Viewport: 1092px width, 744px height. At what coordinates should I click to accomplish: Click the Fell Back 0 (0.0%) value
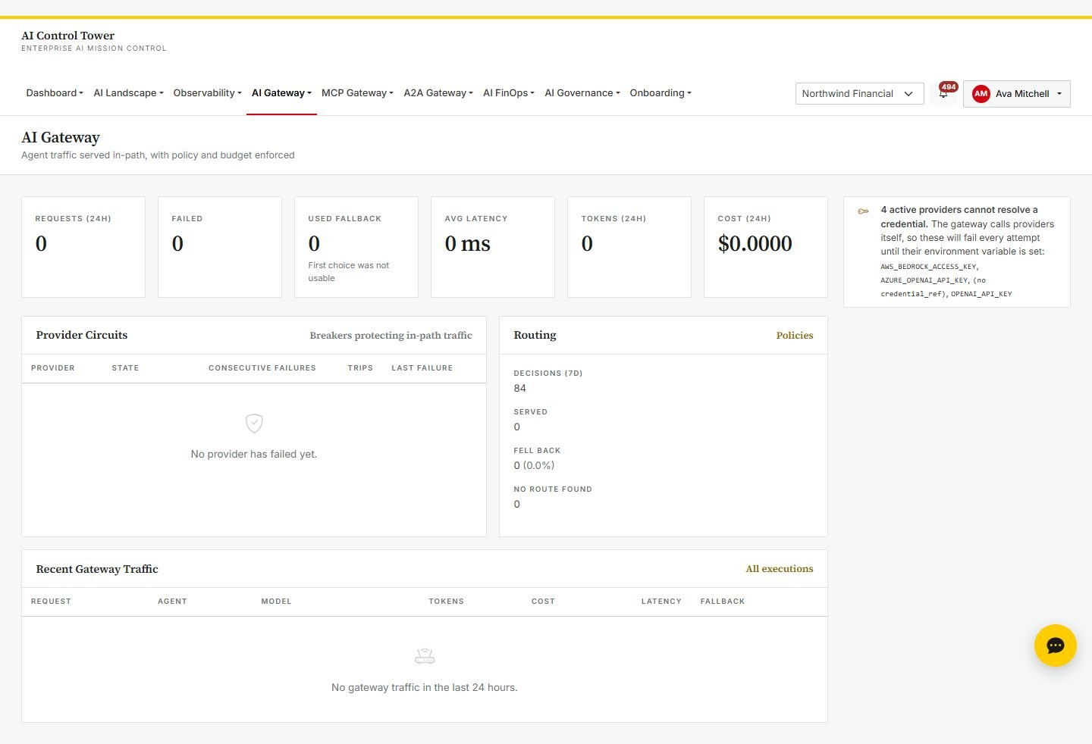point(534,466)
